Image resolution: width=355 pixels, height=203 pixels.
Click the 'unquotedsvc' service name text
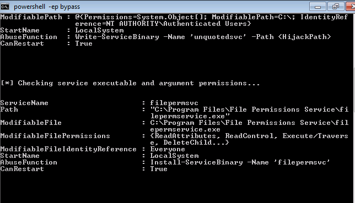click(218, 37)
